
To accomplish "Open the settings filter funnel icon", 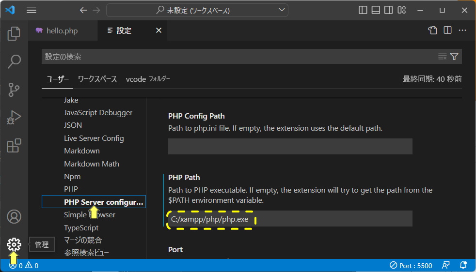I will (x=454, y=57).
